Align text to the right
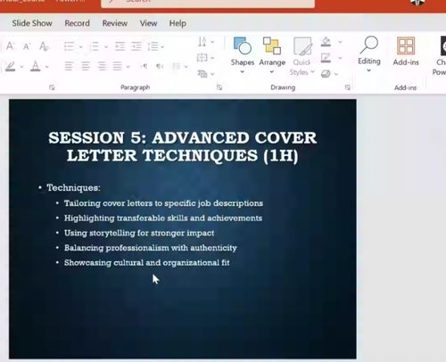446x362 pixels. 103,66
